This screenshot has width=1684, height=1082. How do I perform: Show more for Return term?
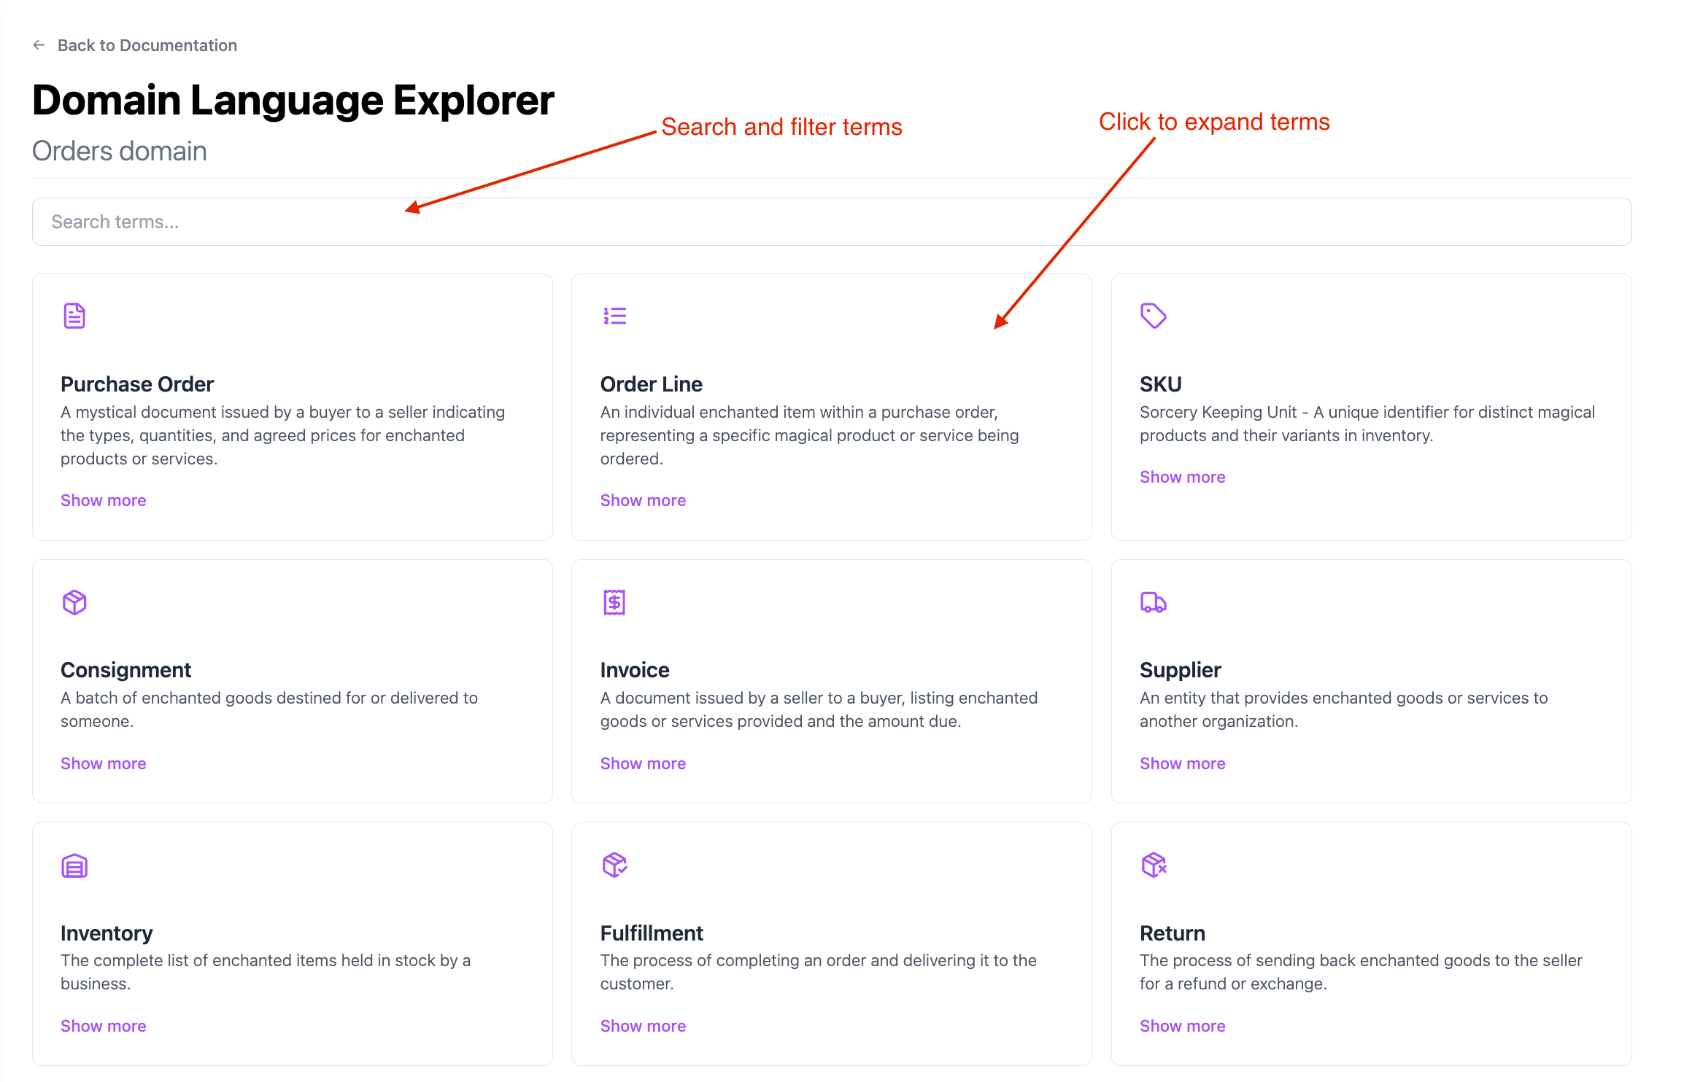[x=1182, y=1026]
